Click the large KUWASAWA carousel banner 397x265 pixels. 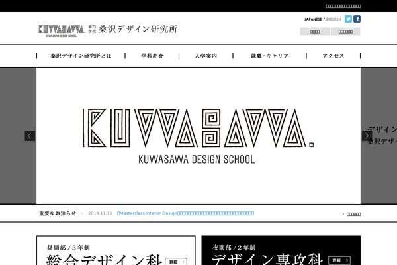click(x=198, y=136)
